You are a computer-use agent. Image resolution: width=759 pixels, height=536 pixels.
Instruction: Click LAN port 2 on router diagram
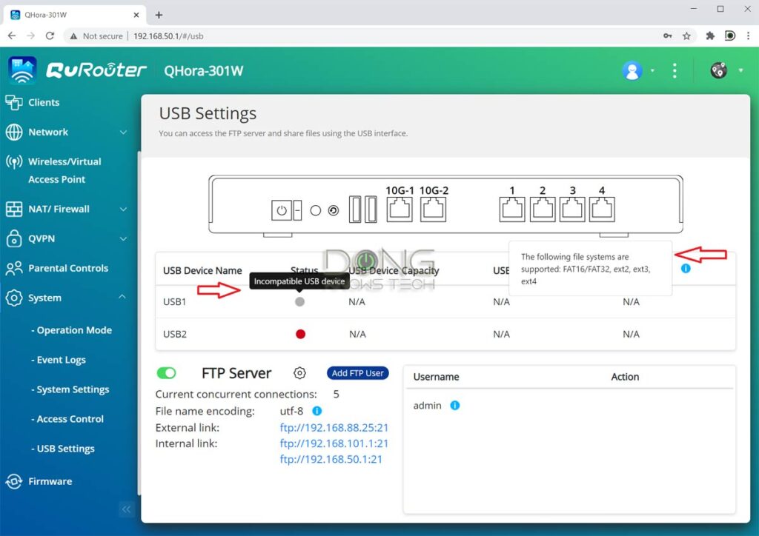click(543, 210)
